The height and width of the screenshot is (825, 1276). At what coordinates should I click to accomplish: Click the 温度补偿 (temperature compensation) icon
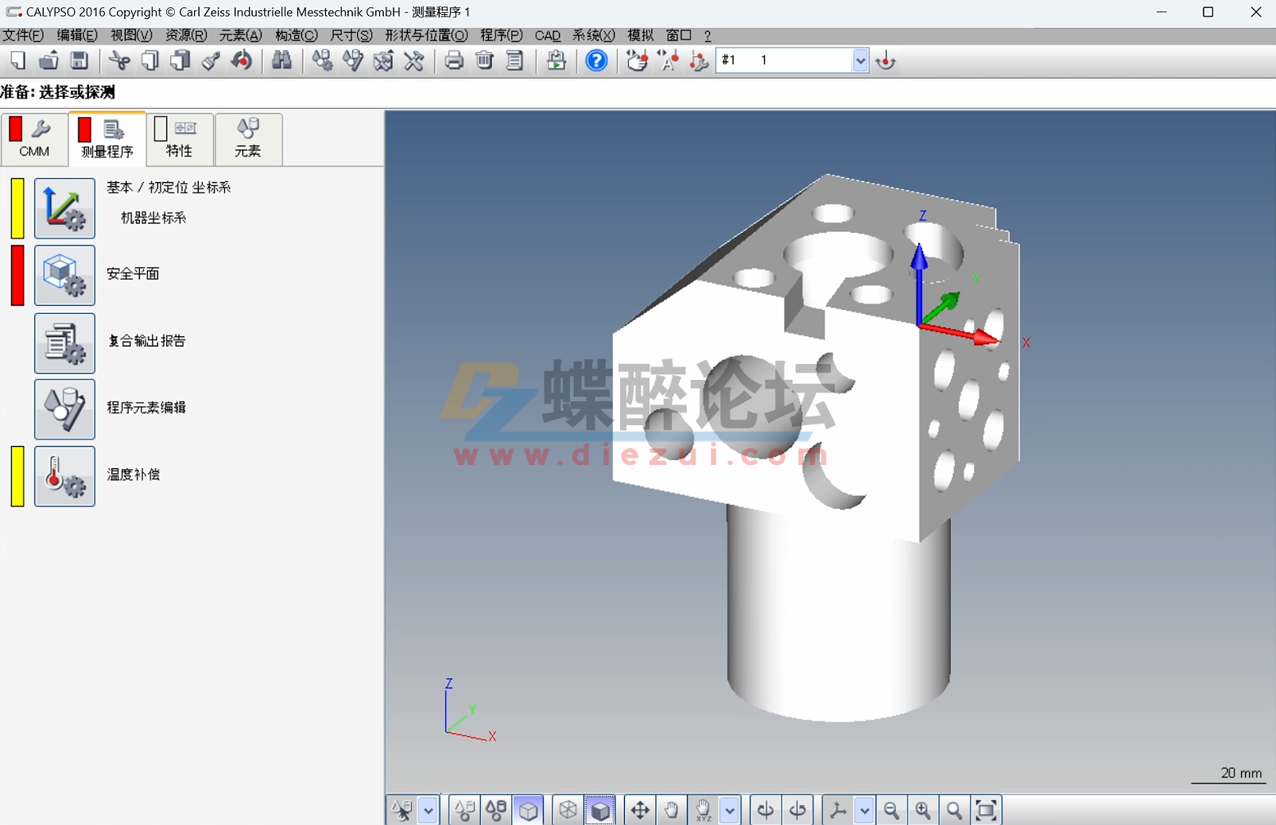(64, 476)
